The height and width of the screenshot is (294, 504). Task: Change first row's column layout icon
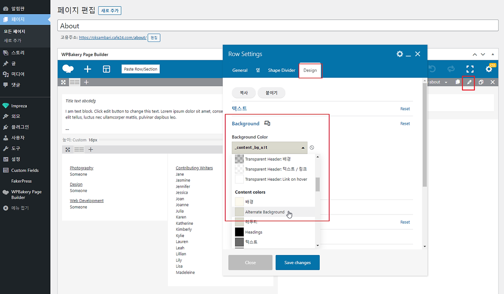pos(74,82)
